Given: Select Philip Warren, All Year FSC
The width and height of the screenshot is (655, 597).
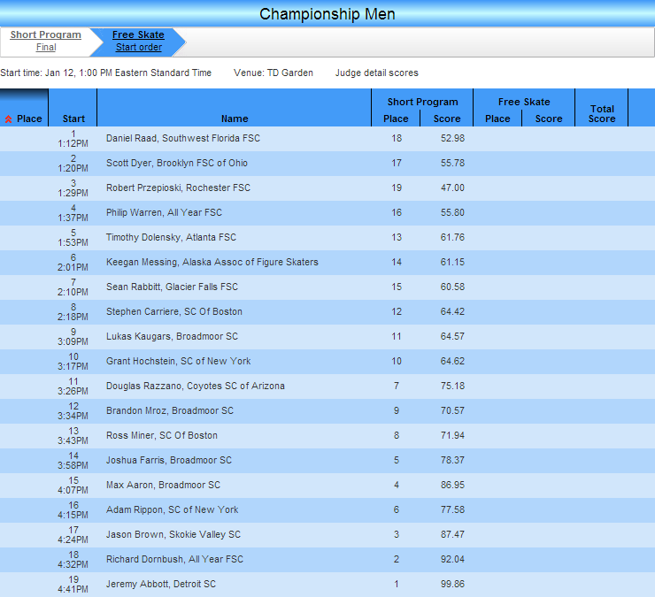Looking at the screenshot, I should click(x=164, y=212).
